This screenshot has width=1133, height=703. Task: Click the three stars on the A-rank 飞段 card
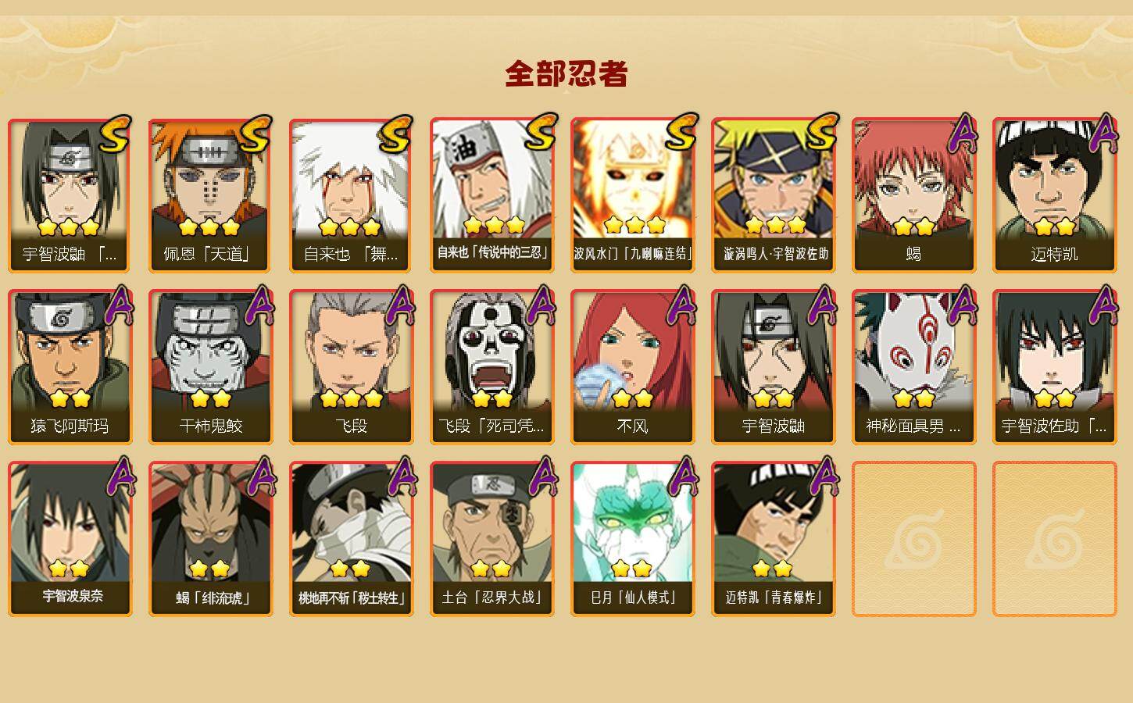pyautogui.click(x=351, y=398)
